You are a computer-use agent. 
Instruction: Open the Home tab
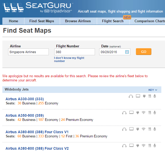tap(13, 21)
